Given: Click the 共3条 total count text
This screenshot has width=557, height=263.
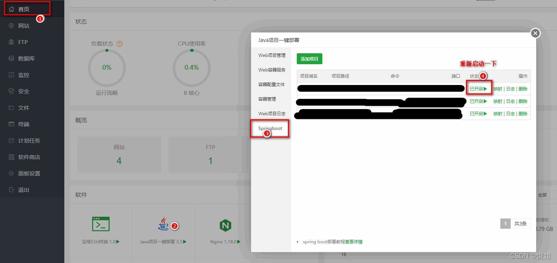Looking at the screenshot, I should [x=520, y=224].
